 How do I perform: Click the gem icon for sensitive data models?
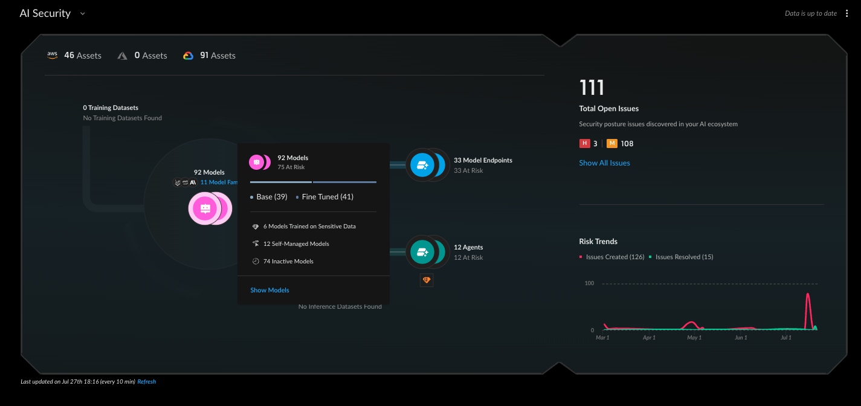point(256,227)
